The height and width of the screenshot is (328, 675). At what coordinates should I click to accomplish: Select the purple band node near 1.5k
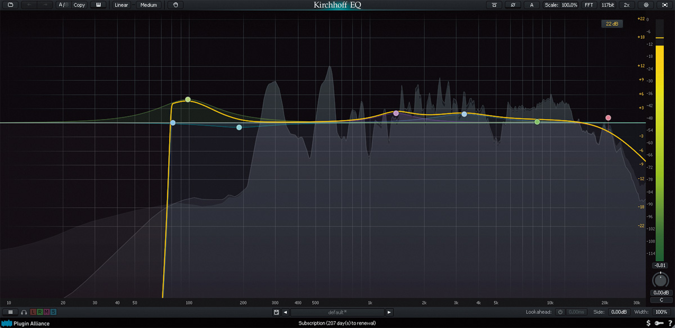tap(396, 113)
